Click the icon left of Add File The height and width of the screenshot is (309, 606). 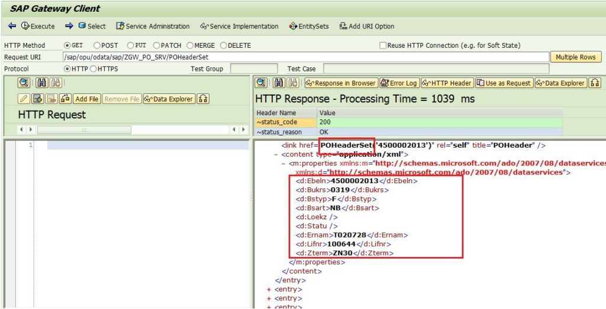[x=65, y=99]
